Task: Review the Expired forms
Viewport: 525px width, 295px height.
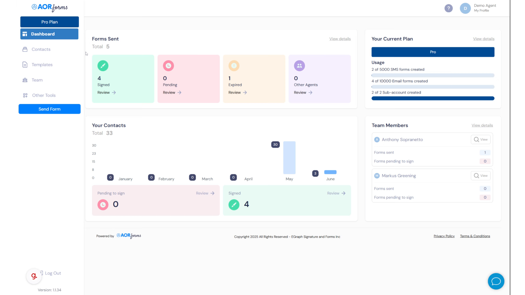Action: click(x=237, y=93)
